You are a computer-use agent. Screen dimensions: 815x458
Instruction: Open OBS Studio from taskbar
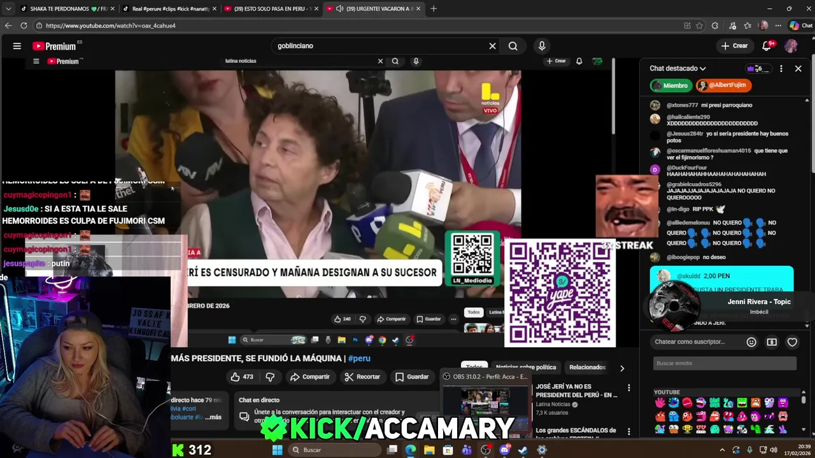click(486, 450)
